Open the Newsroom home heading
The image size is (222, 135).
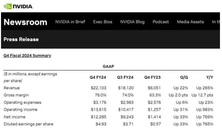(25, 22)
